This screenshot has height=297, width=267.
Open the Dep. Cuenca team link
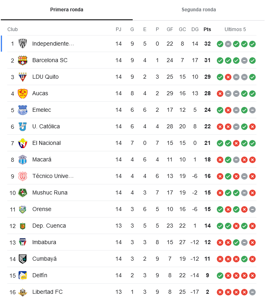(x=49, y=226)
